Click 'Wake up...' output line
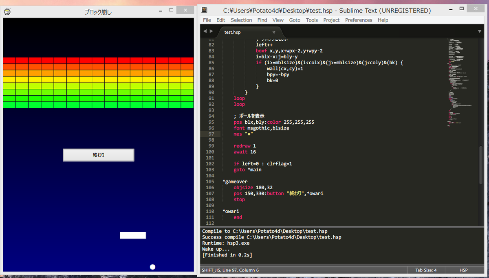Screen dimensions: 489x278 [216, 249]
